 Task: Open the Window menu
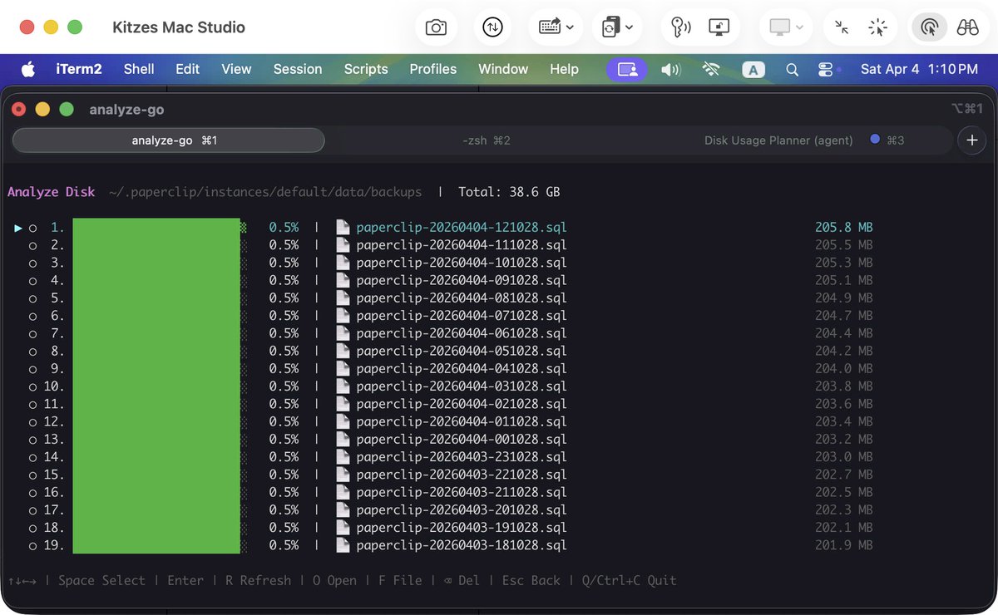(x=503, y=69)
